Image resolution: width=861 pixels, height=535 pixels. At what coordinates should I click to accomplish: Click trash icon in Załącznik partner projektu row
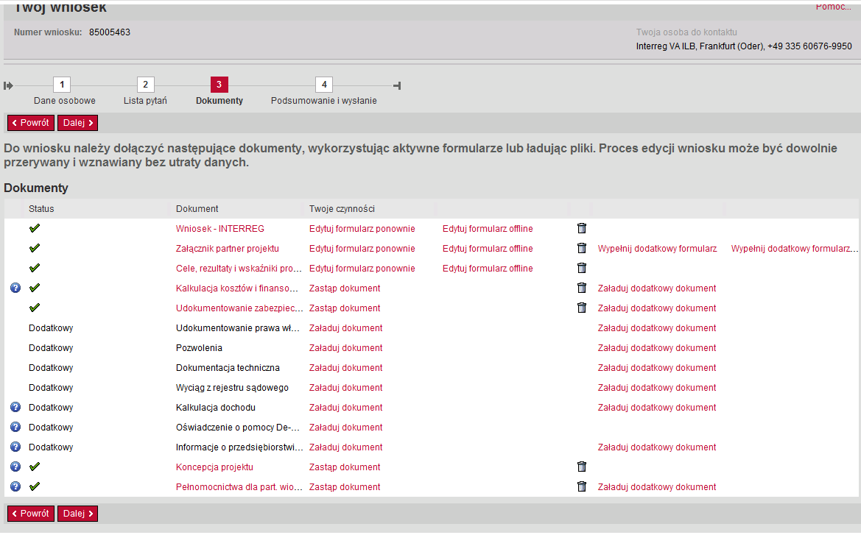pyautogui.click(x=582, y=248)
